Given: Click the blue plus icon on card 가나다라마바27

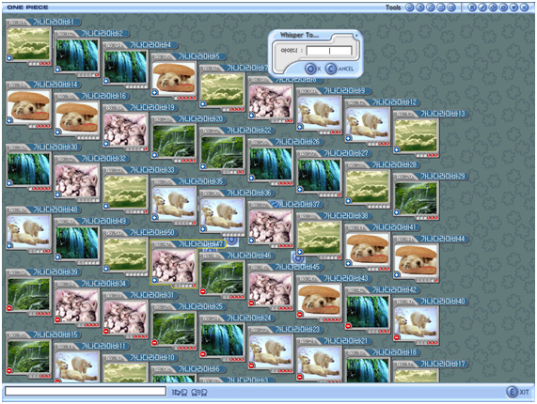Looking at the screenshot, I should (300, 190).
